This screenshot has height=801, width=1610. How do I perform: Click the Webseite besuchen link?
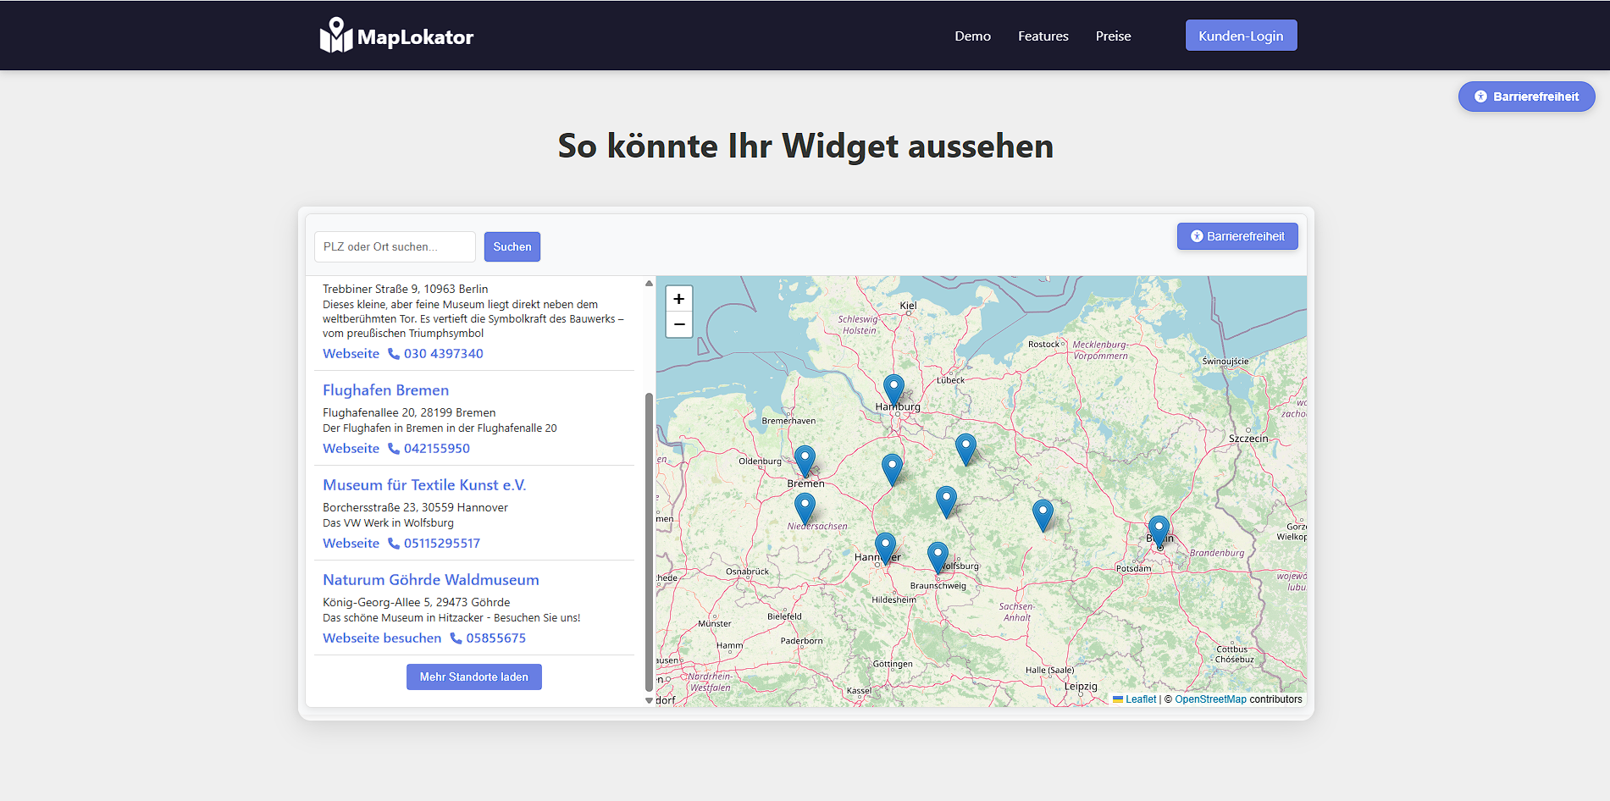(x=382, y=638)
